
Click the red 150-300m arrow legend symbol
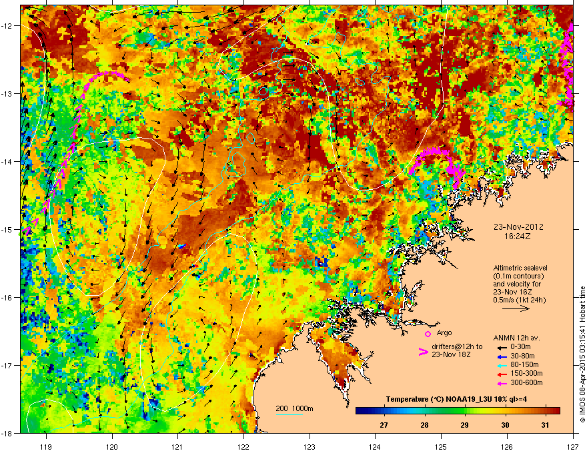coord(502,374)
